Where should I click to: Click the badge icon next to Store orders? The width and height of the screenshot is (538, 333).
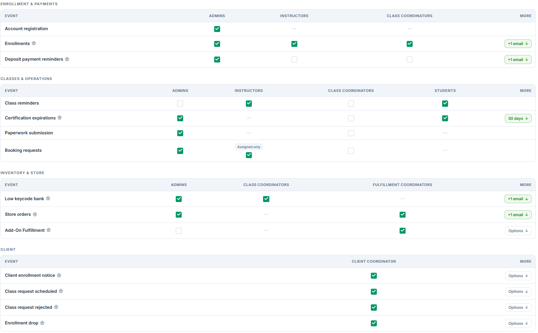point(35,214)
